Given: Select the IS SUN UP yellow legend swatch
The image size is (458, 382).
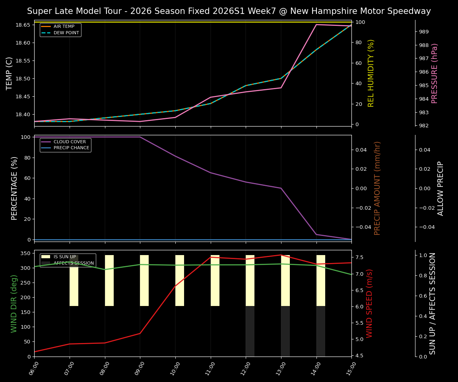Looking at the screenshot, I should [x=46, y=257].
